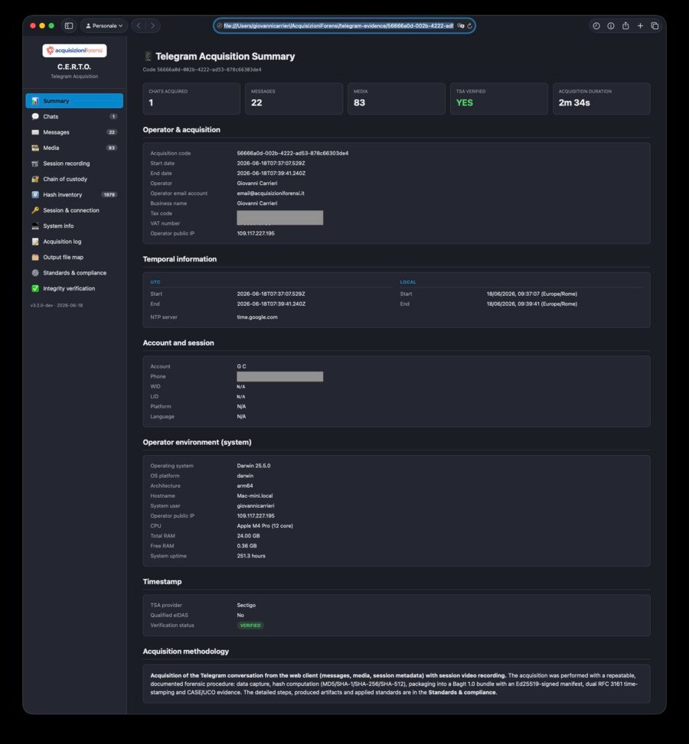This screenshot has height=744, width=689.
Task: Show tab overview icon
Action: 655,26
